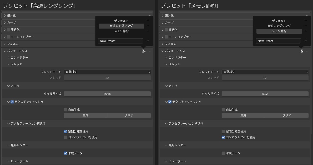Remove デフォルト preset in the left panel popup
Image resolution: width=313 pixels, height=165 pixels.
click(x=148, y=21)
